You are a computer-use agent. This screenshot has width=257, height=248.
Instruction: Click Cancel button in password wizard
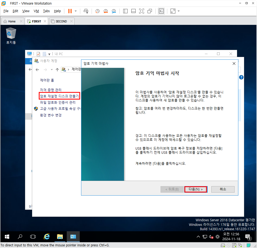(223, 189)
